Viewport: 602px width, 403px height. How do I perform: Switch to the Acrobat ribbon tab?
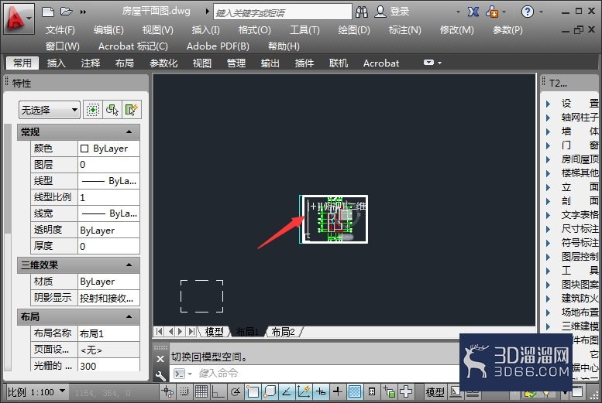[381, 63]
